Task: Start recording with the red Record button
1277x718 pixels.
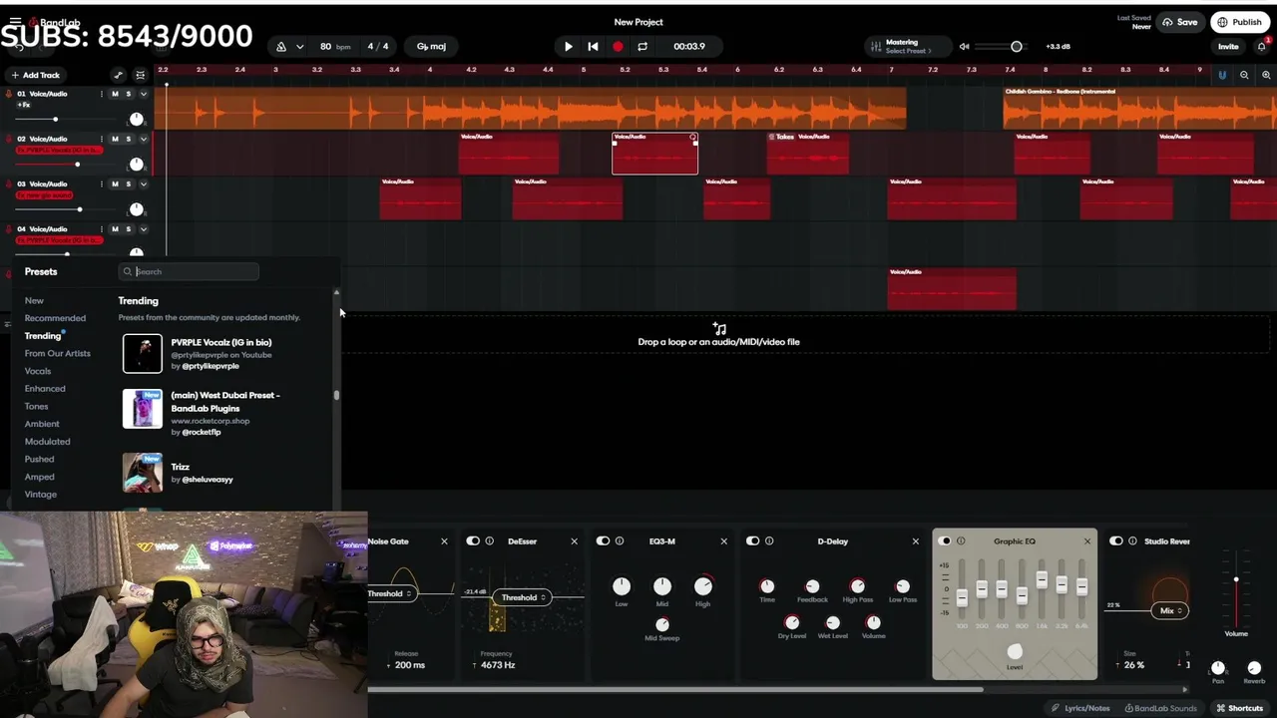Action: 618,46
